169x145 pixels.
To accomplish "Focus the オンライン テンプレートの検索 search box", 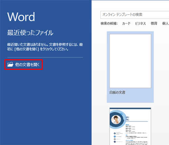I will 135,15.
